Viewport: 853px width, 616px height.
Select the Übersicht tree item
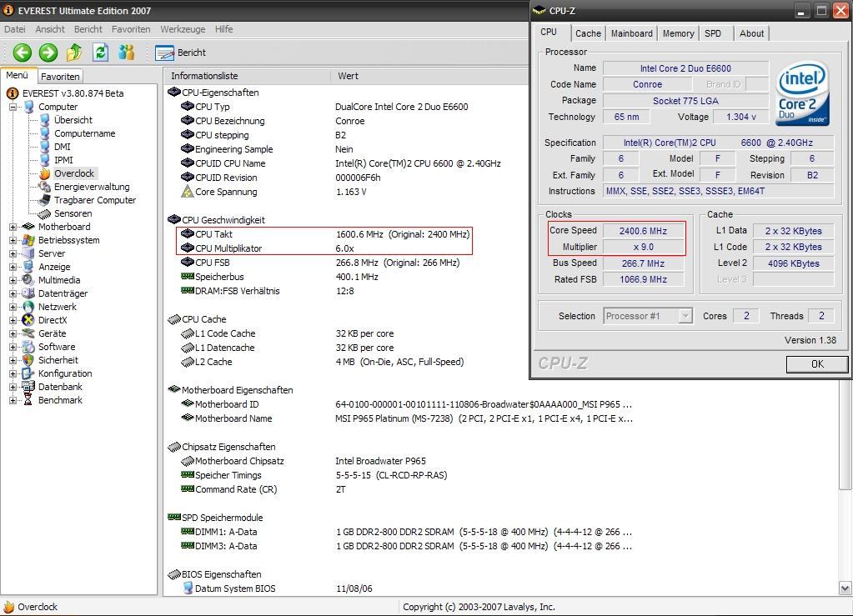73,119
